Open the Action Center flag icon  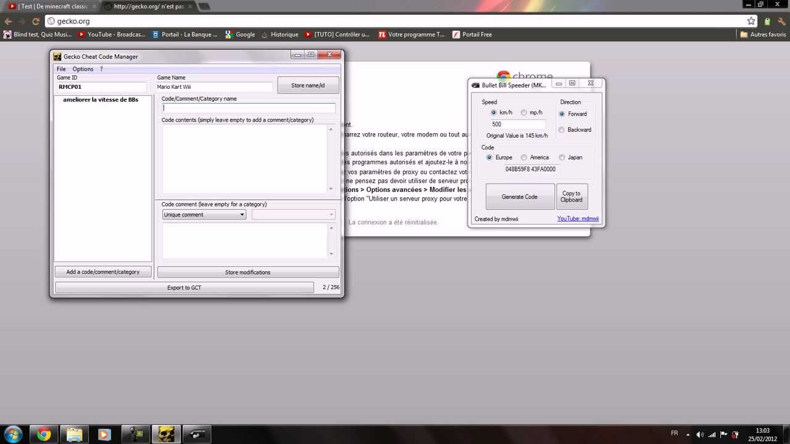(724, 434)
